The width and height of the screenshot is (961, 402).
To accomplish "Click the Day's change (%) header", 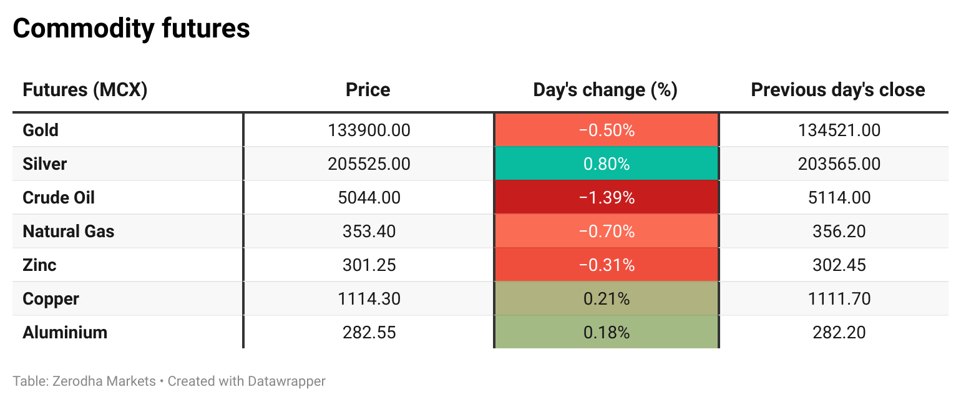I will (605, 90).
